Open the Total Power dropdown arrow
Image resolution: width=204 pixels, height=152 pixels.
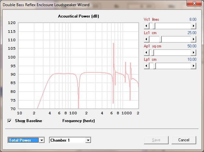42,140
